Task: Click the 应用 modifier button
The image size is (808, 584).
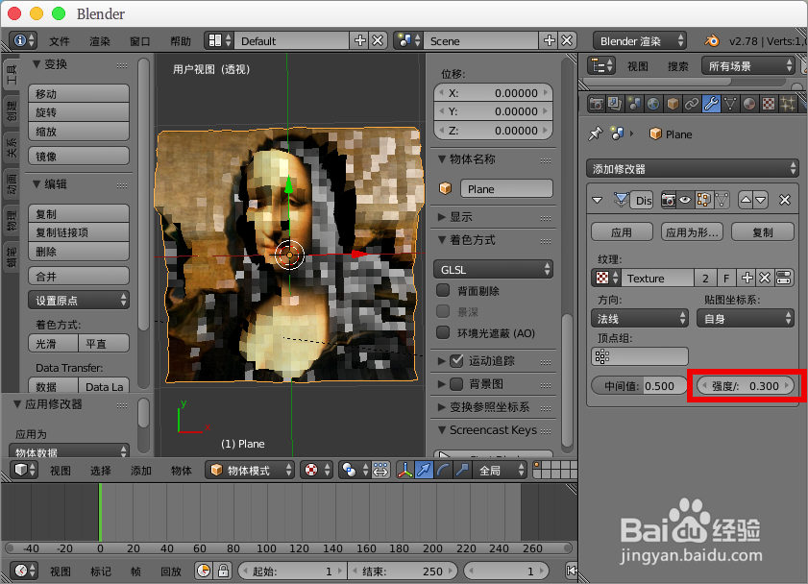Action: pyautogui.click(x=622, y=232)
